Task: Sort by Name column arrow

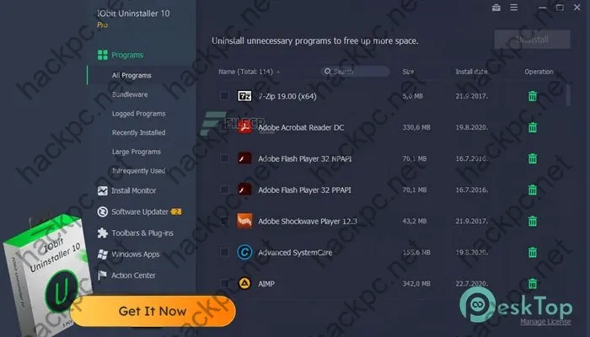Action: (x=278, y=72)
